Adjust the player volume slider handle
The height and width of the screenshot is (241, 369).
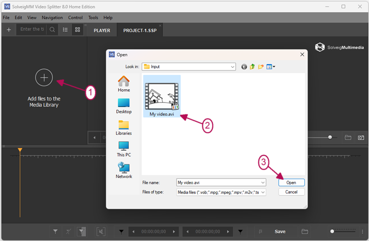point(330,137)
